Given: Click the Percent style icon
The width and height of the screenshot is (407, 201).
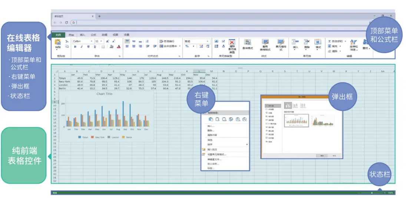Looking at the screenshot, I should click(187, 46).
